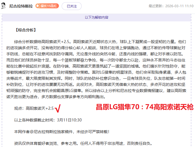This screenshot has height=147, width=195.
Task: Click the 高阳索诺天枪 text in red result
Action: tap(174, 107)
